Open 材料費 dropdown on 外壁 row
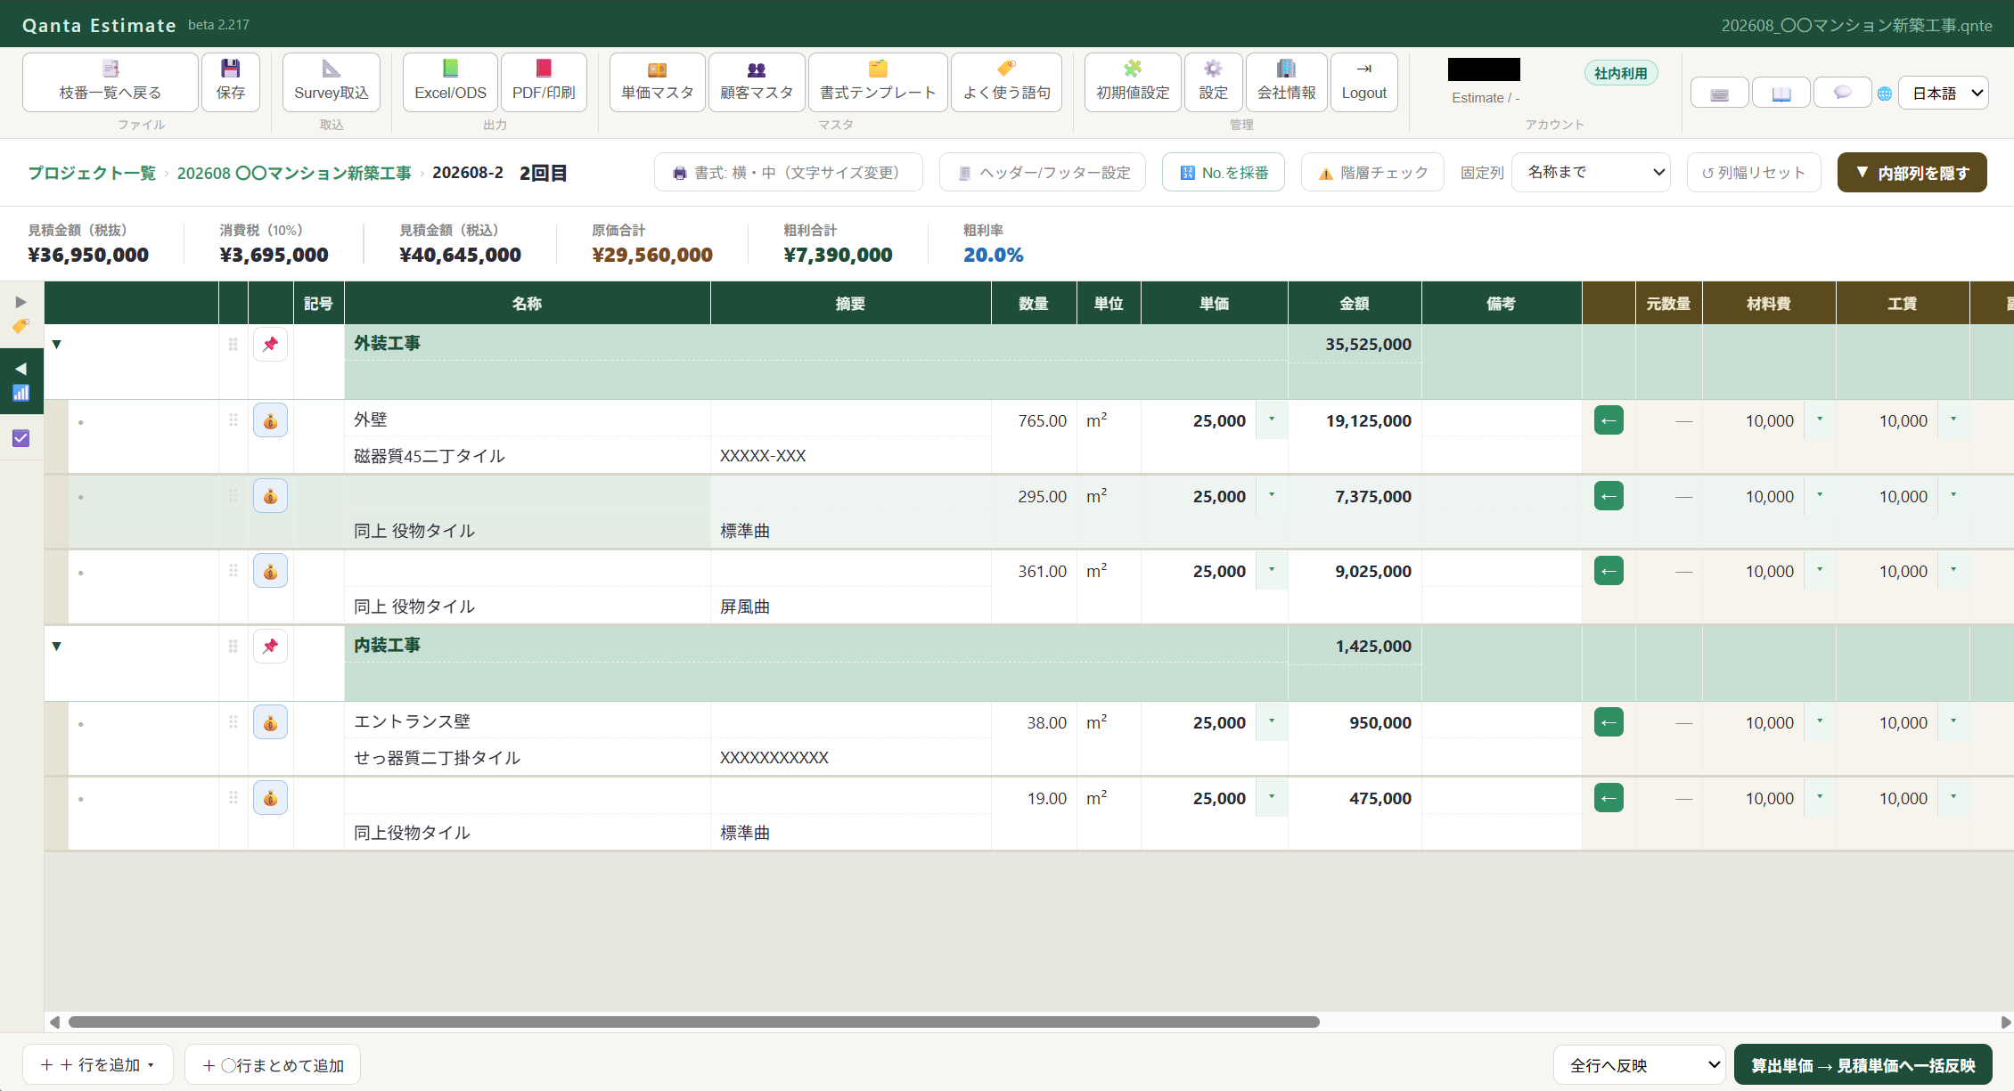Image resolution: width=2014 pixels, height=1091 pixels. click(x=1820, y=419)
